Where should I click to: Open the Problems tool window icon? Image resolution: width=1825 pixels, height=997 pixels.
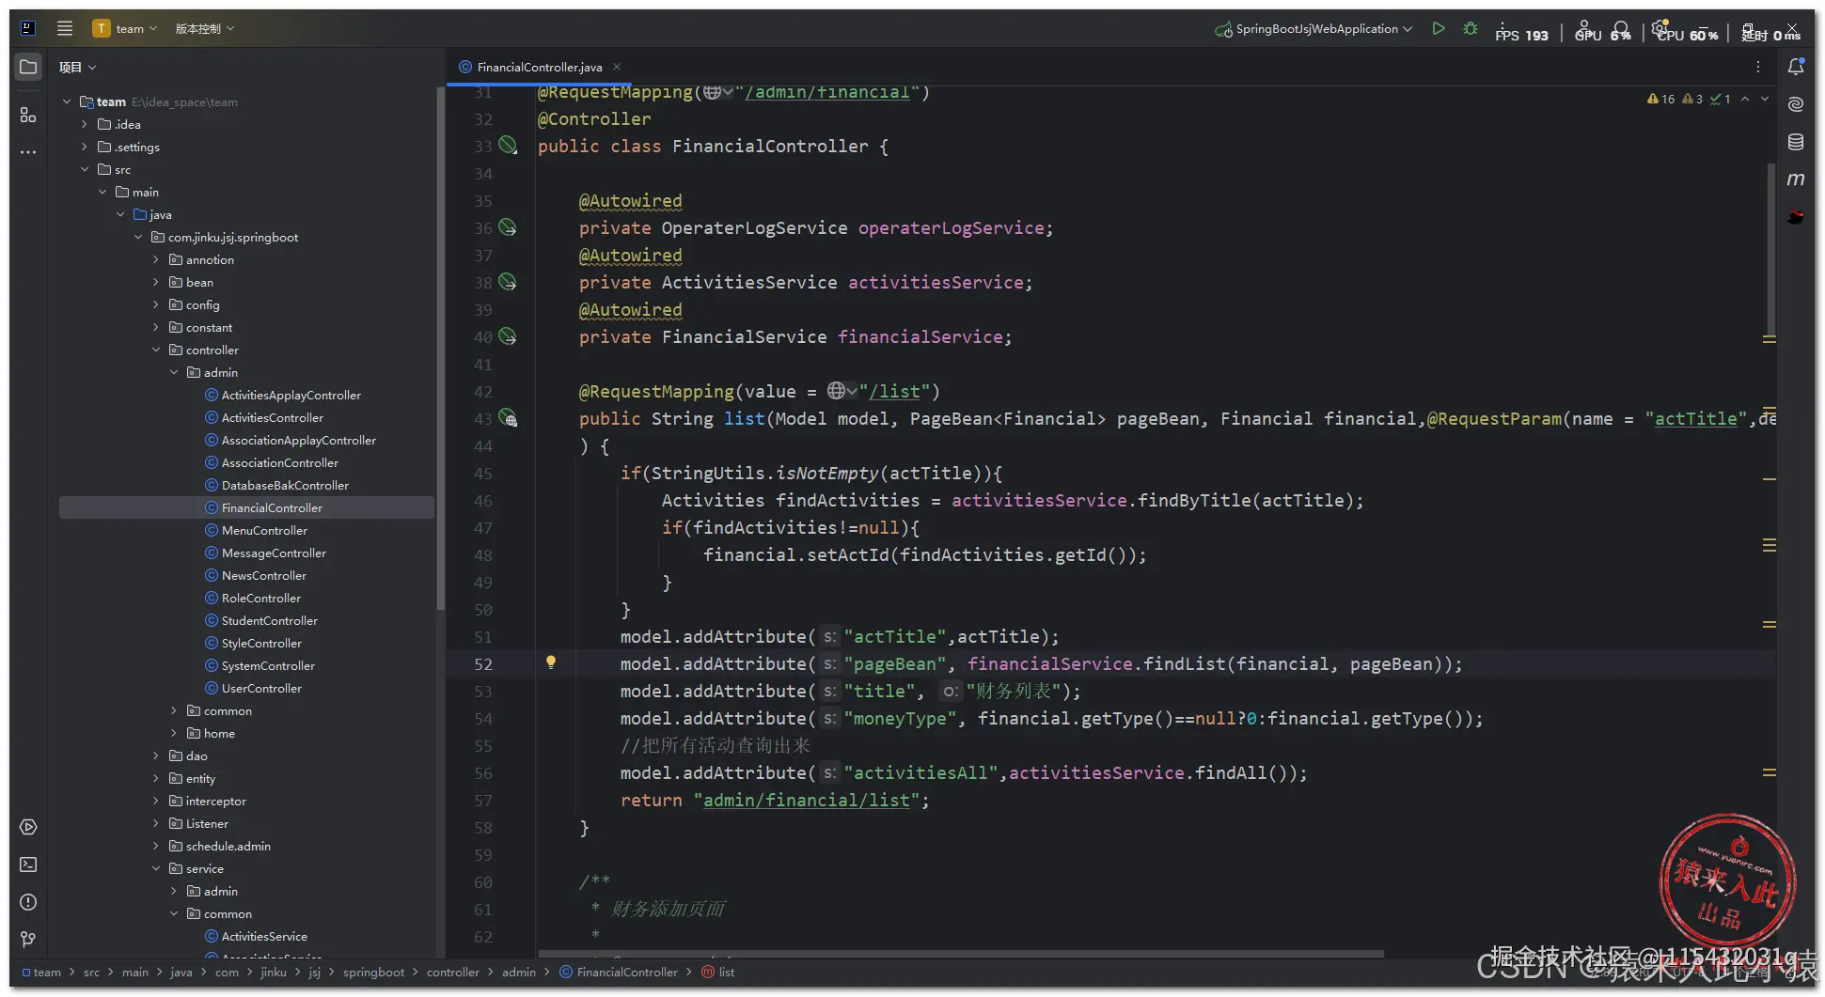click(28, 902)
